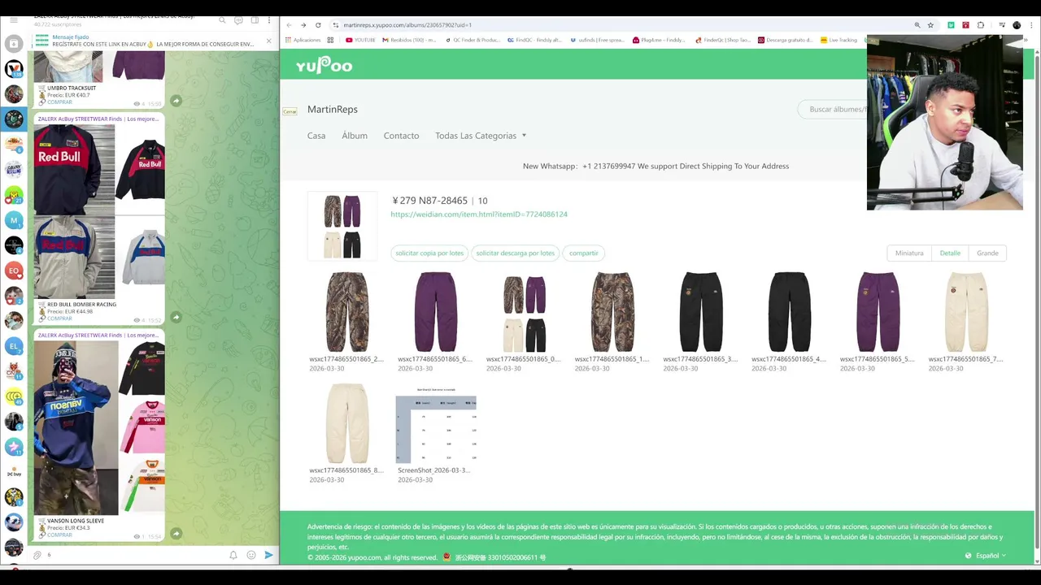Open the browser zoom magnifier icon
1041x585 pixels.
pyautogui.click(x=917, y=25)
